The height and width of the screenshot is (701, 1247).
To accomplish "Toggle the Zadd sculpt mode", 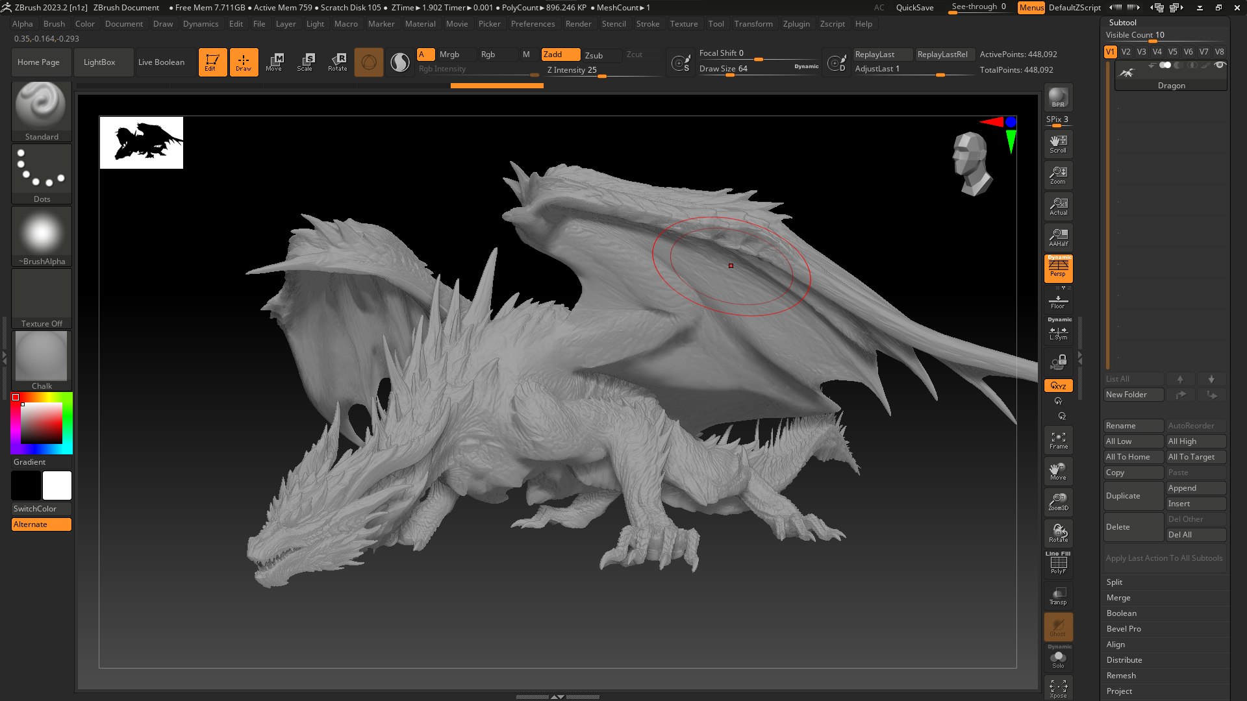I will [561, 55].
